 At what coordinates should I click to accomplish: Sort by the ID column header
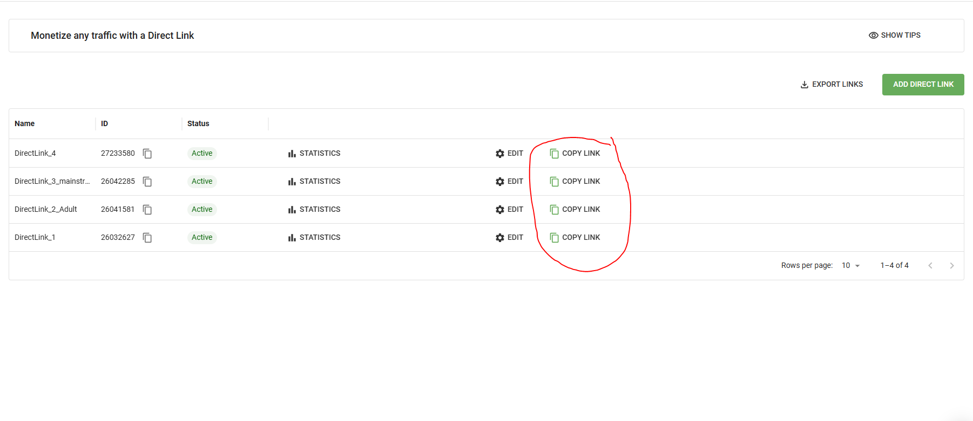click(105, 123)
